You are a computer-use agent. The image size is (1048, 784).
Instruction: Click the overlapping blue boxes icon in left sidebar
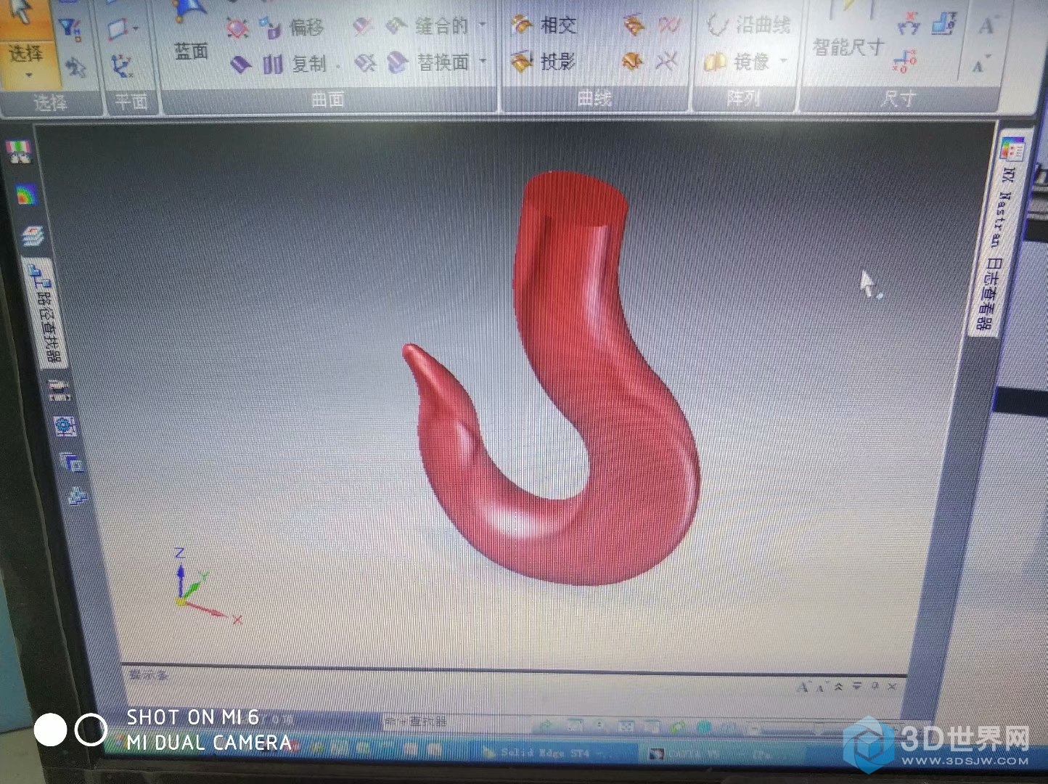click(x=72, y=462)
